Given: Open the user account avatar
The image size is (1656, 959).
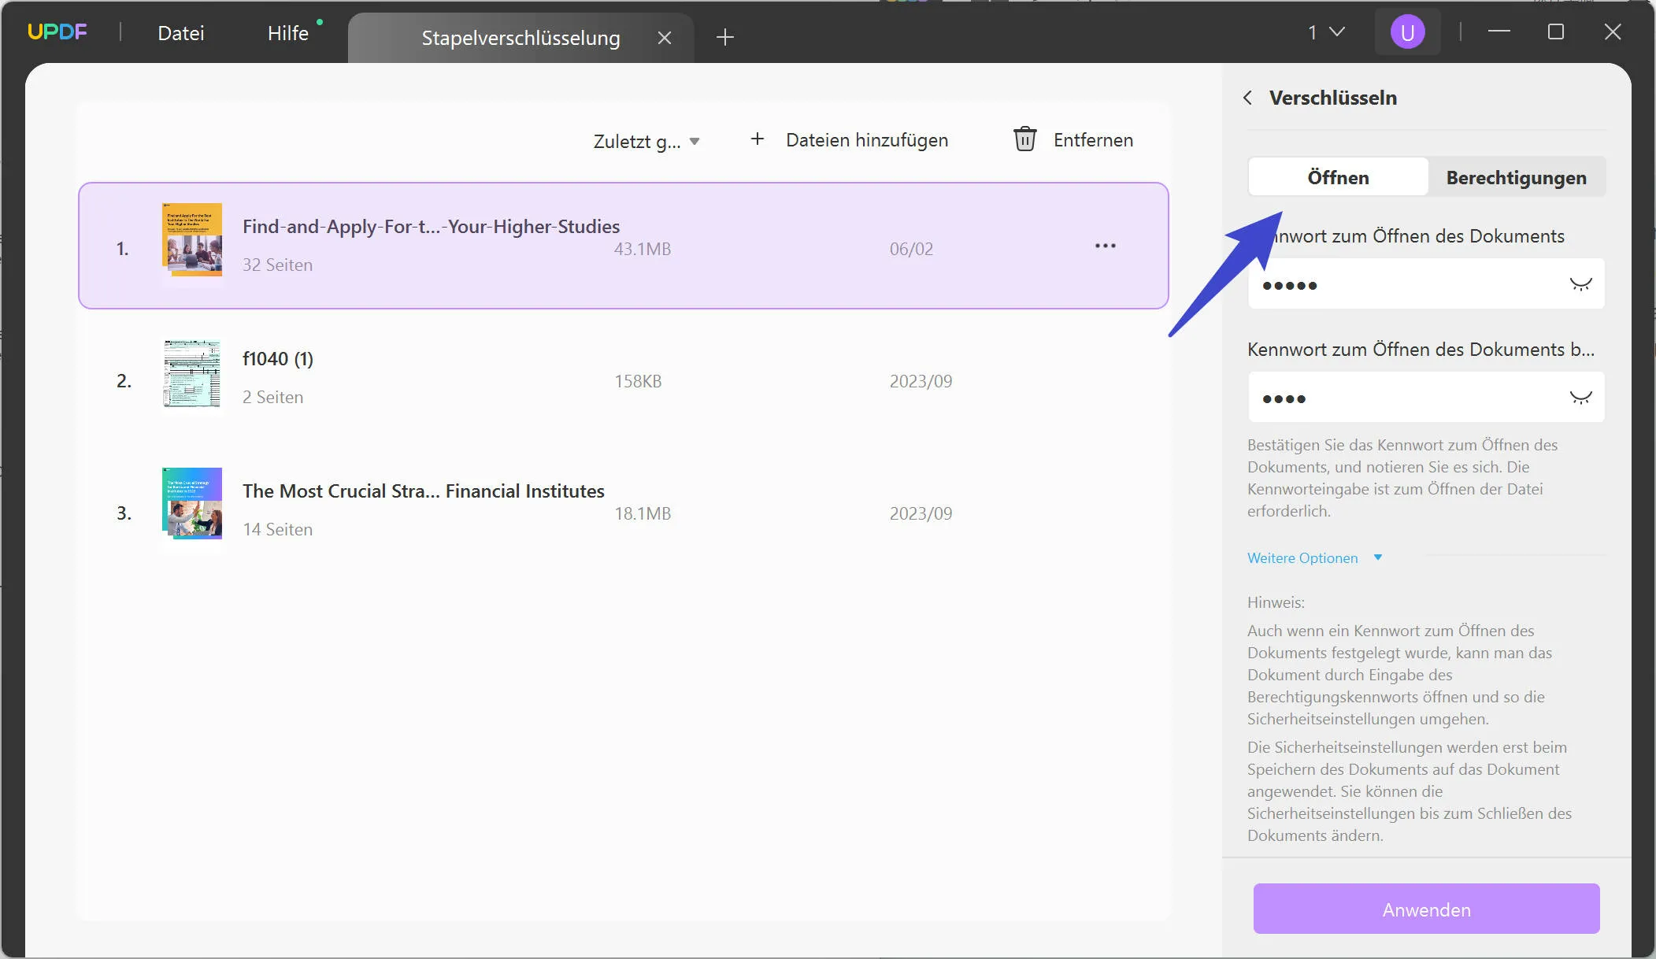Looking at the screenshot, I should coord(1407,32).
